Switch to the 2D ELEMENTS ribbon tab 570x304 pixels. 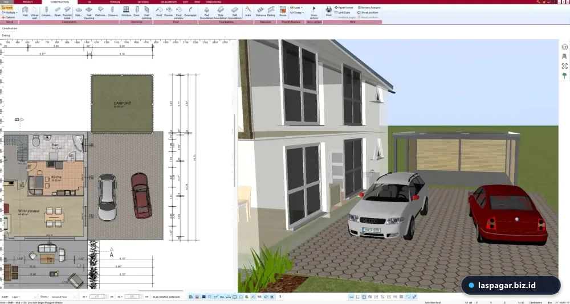169,2
